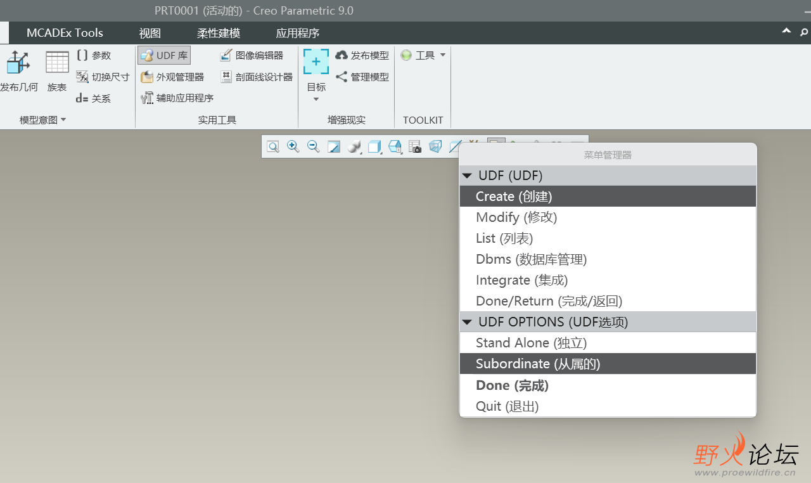Click the augmented reality Target icon
The image size is (811, 483).
tap(316, 62)
